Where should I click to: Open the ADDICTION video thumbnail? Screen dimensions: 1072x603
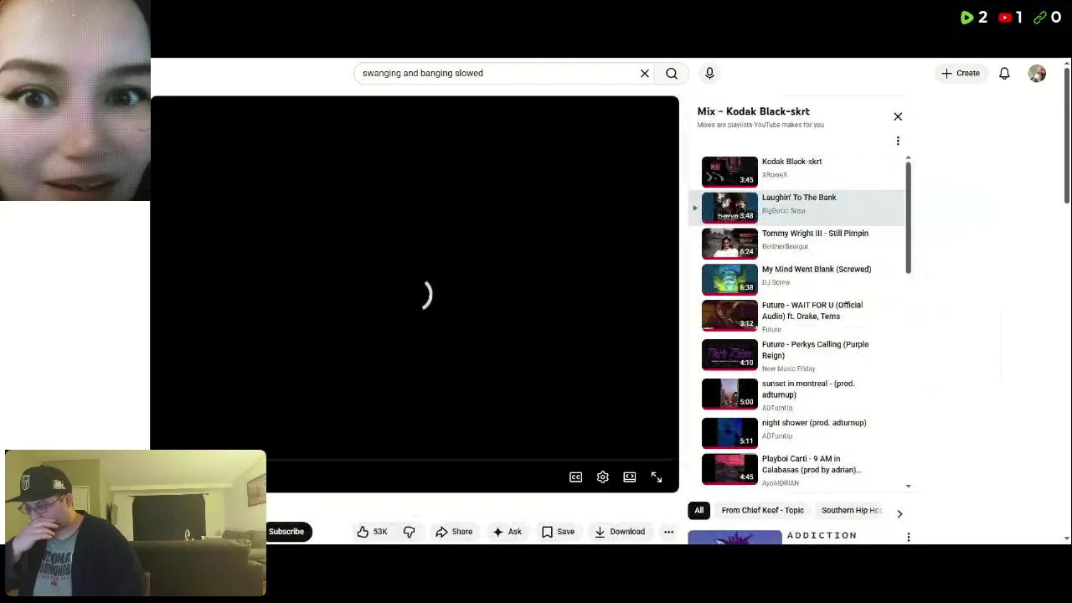click(735, 537)
